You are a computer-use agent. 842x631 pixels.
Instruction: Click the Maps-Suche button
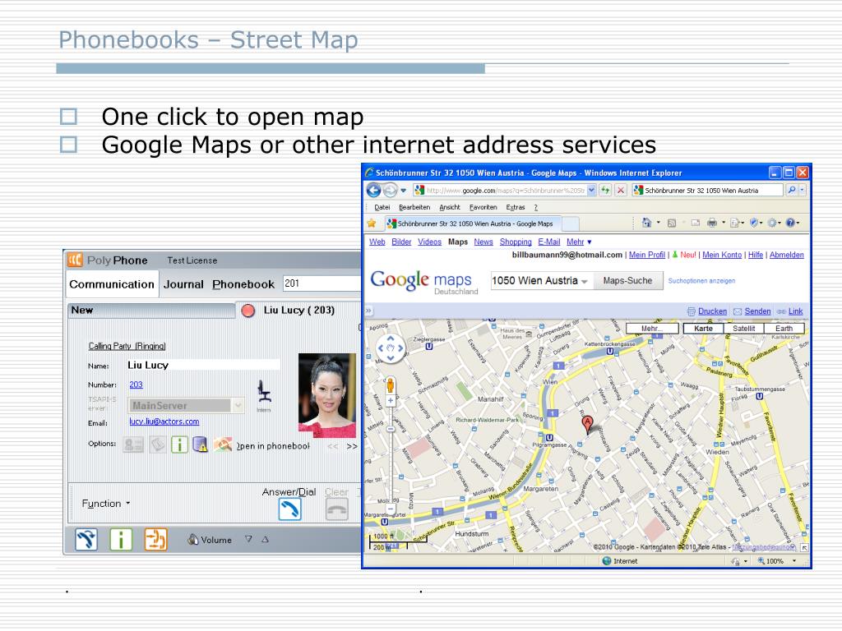[627, 281]
